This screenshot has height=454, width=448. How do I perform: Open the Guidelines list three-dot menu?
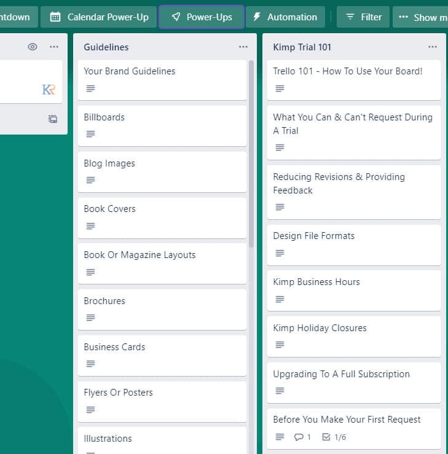tap(243, 47)
